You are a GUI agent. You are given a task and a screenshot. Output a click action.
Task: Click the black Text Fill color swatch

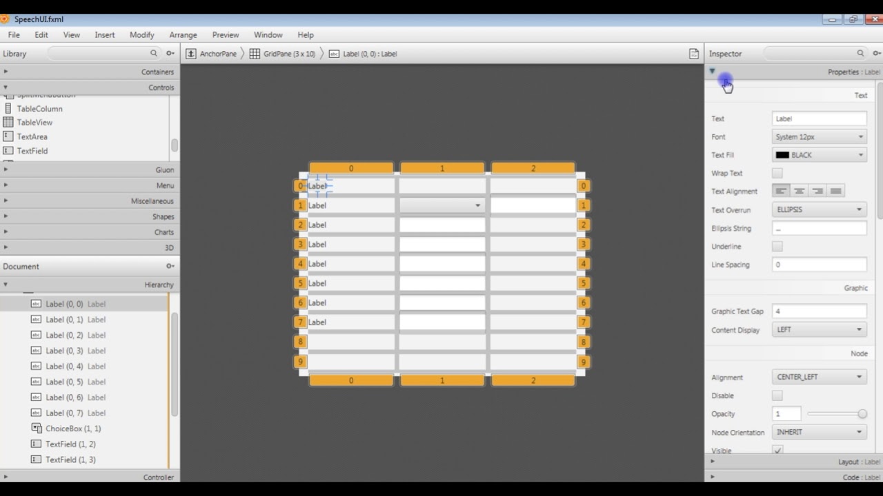782,155
